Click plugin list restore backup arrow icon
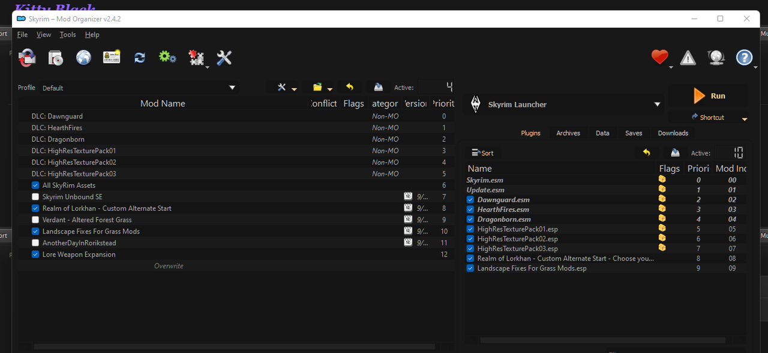768x353 pixels. pos(646,153)
